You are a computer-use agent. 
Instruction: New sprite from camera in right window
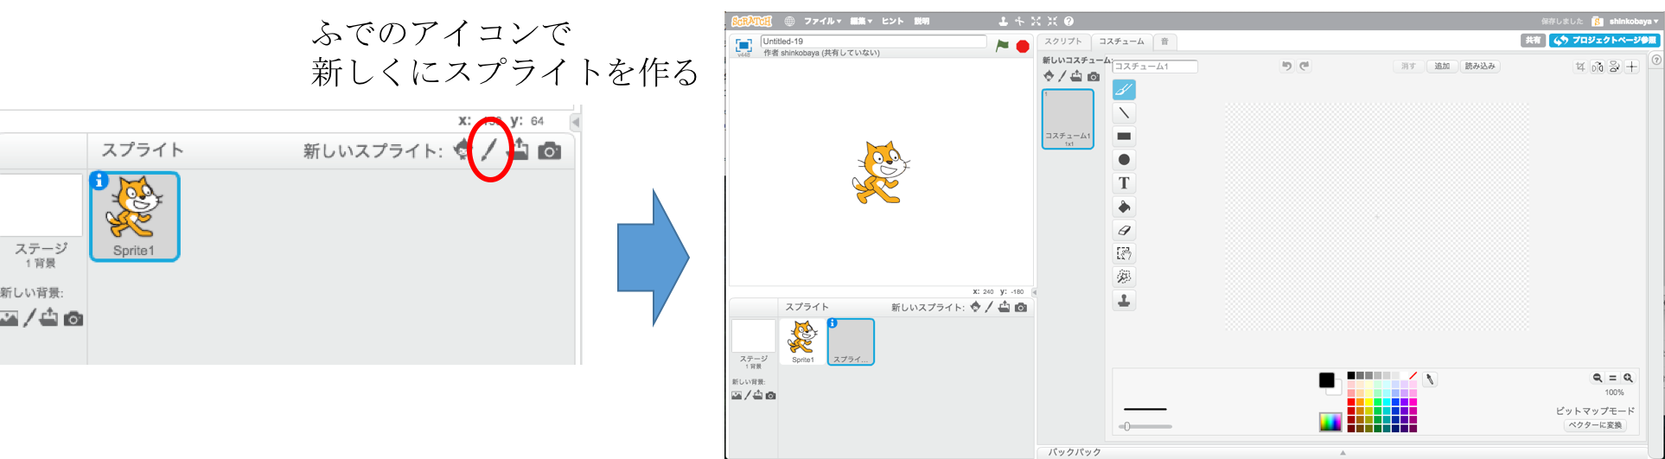tap(1021, 307)
